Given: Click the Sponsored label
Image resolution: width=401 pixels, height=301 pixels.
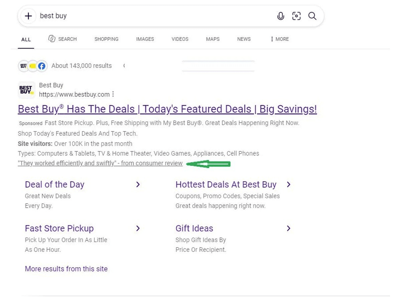Looking at the screenshot, I should click(x=31, y=123).
